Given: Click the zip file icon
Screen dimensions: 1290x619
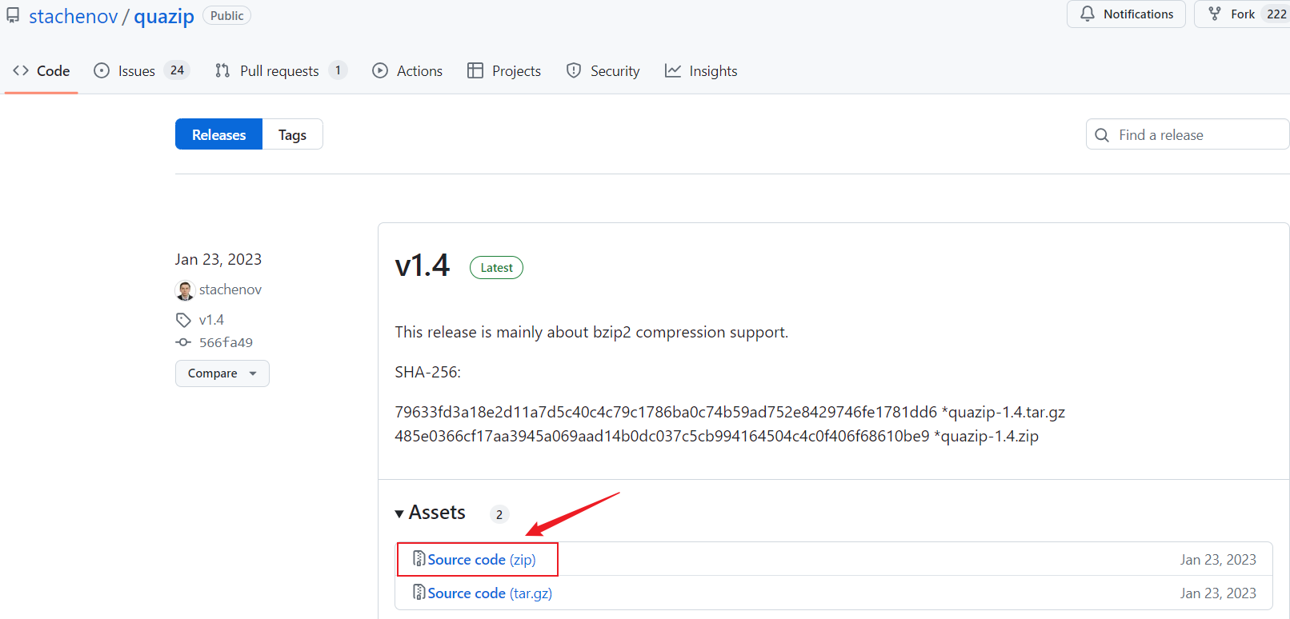Looking at the screenshot, I should pos(419,558).
